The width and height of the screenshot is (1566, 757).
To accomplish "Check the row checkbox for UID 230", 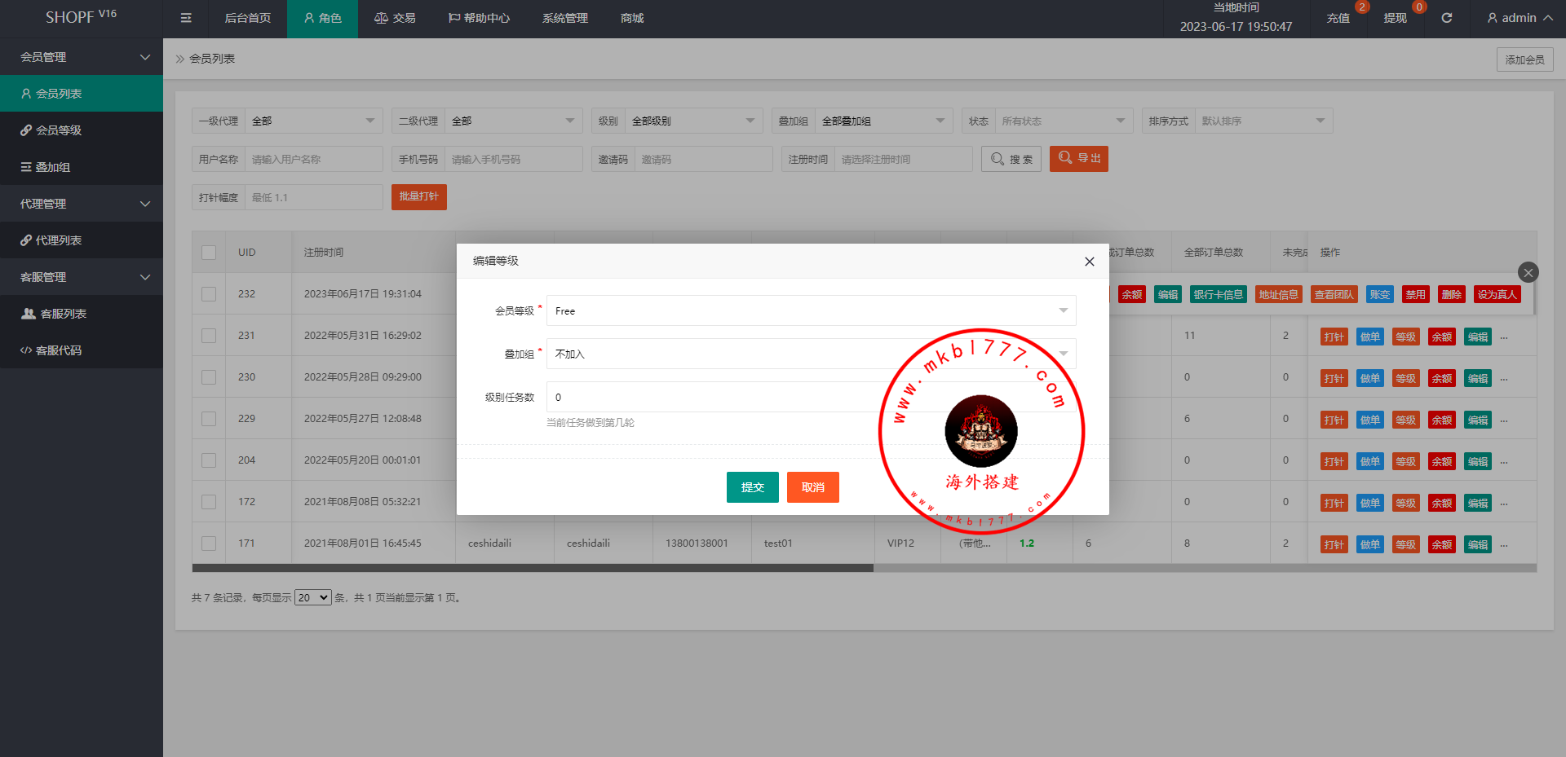I will [209, 377].
